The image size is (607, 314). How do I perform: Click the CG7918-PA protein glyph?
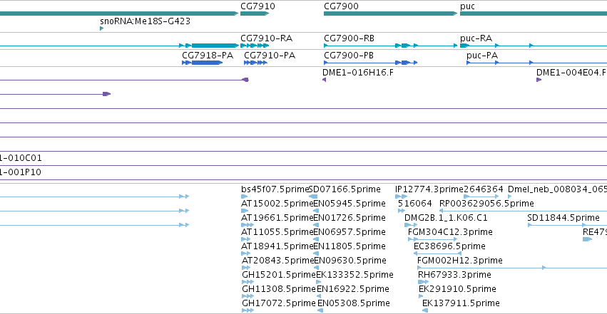tap(202, 63)
